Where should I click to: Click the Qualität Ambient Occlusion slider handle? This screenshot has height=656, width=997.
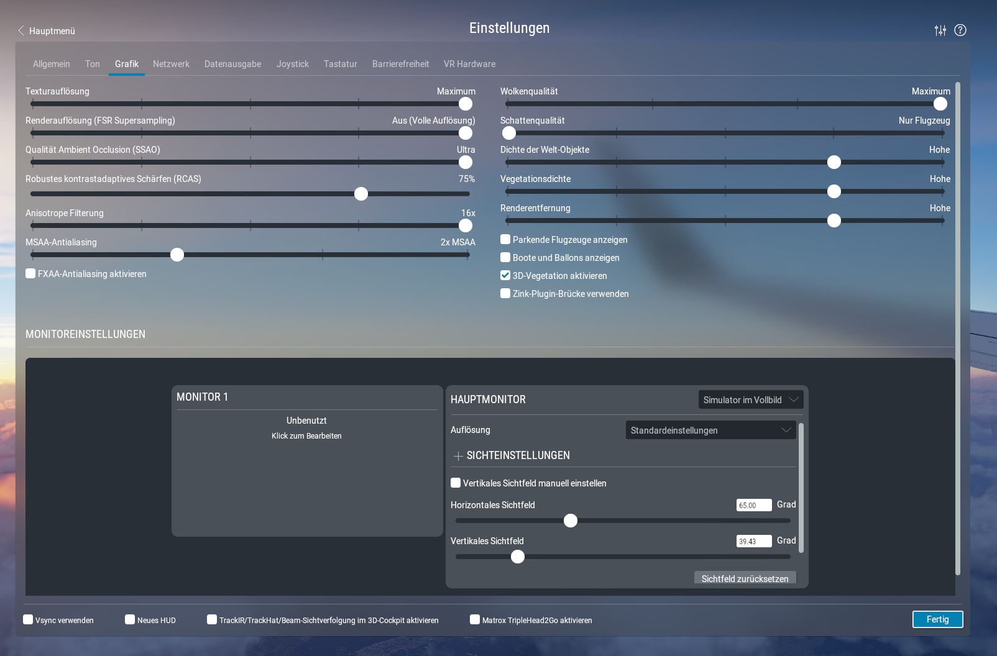(x=466, y=162)
